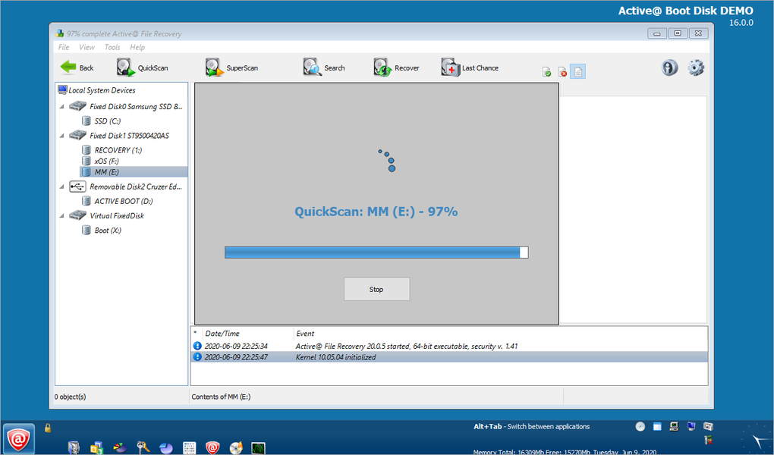
Task: Select the highlighted all-files document filter icon
Action: pyautogui.click(x=577, y=72)
